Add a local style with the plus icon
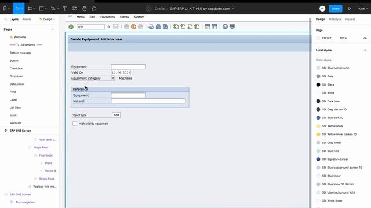 [365, 50]
